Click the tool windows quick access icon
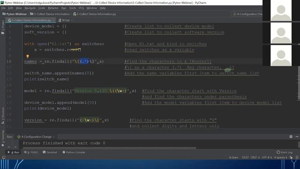This screenshot has width=300, height=169. [4, 157]
